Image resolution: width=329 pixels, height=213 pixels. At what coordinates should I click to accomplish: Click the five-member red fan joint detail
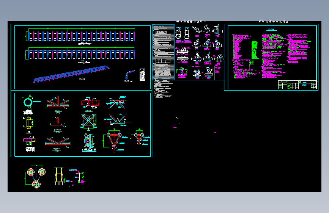tap(58, 102)
